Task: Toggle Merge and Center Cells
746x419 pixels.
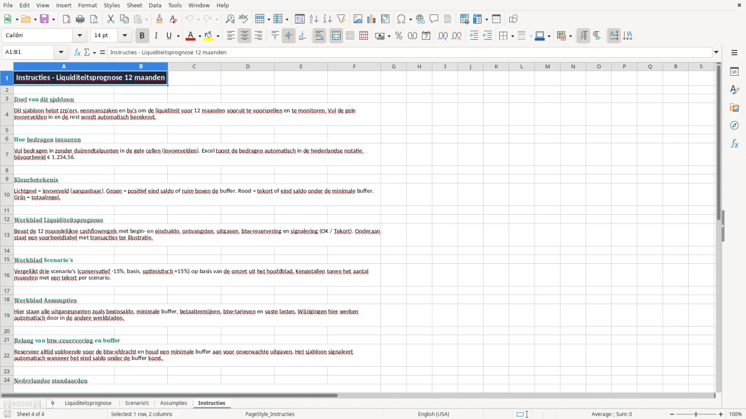Action: pyautogui.click(x=336, y=36)
